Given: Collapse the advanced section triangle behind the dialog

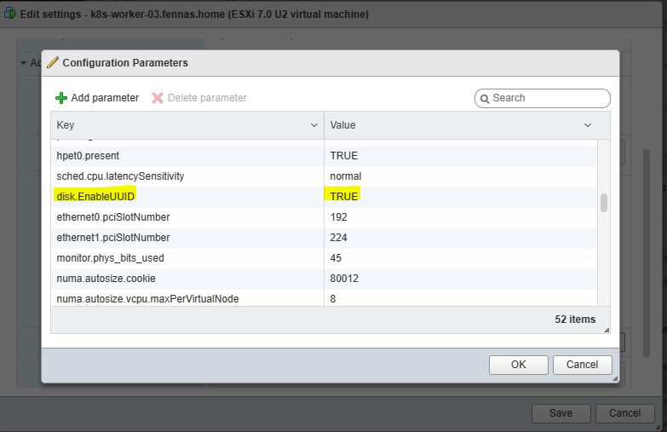Looking at the screenshot, I should click(x=23, y=63).
